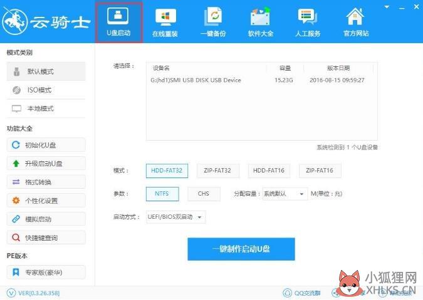Open the 一键备份 tab

[213, 23]
